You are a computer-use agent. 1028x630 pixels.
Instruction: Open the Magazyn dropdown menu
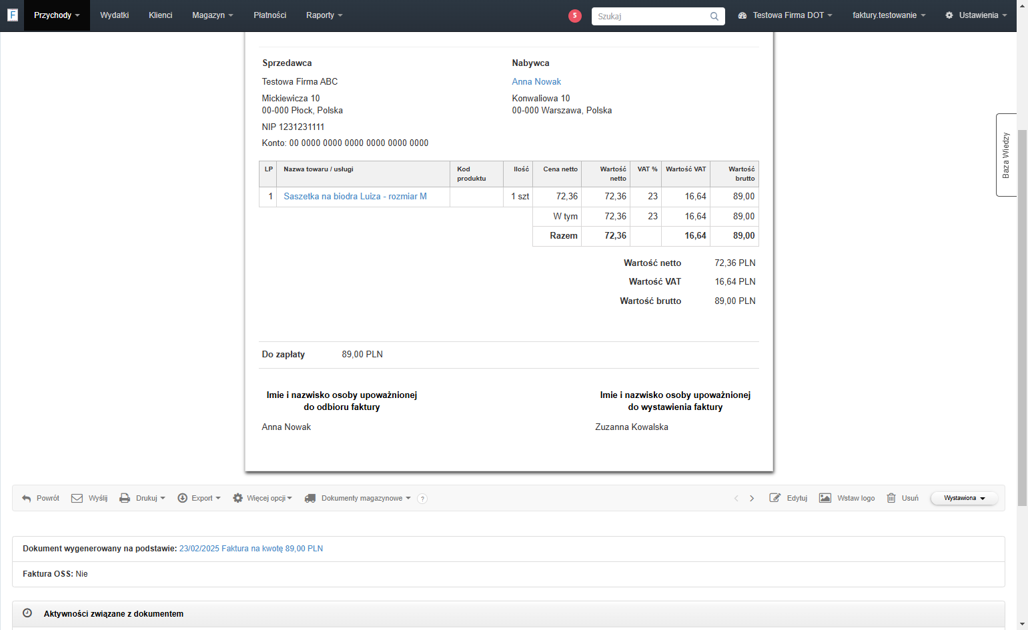click(213, 15)
